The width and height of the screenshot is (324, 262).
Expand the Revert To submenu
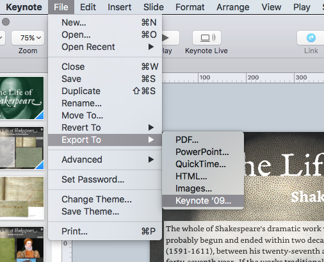(x=105, y=127)
